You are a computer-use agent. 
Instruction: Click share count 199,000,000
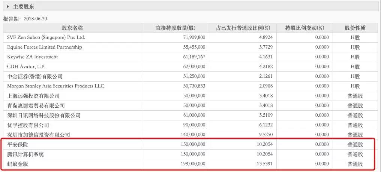(193, 164)
